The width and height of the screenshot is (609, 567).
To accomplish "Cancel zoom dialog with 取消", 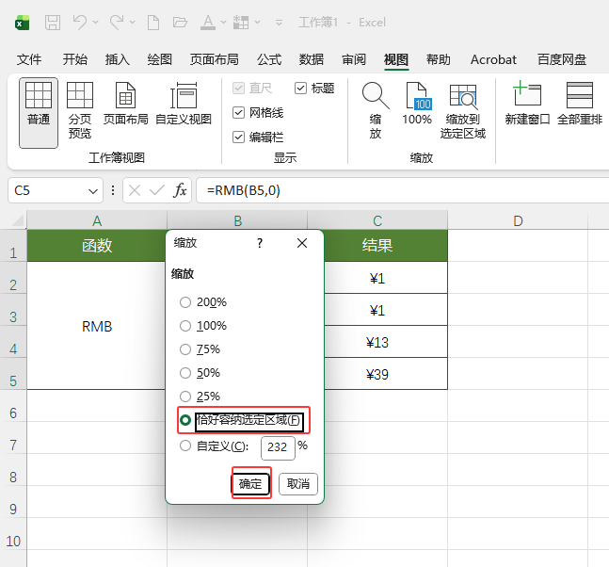I will [298, 484].
